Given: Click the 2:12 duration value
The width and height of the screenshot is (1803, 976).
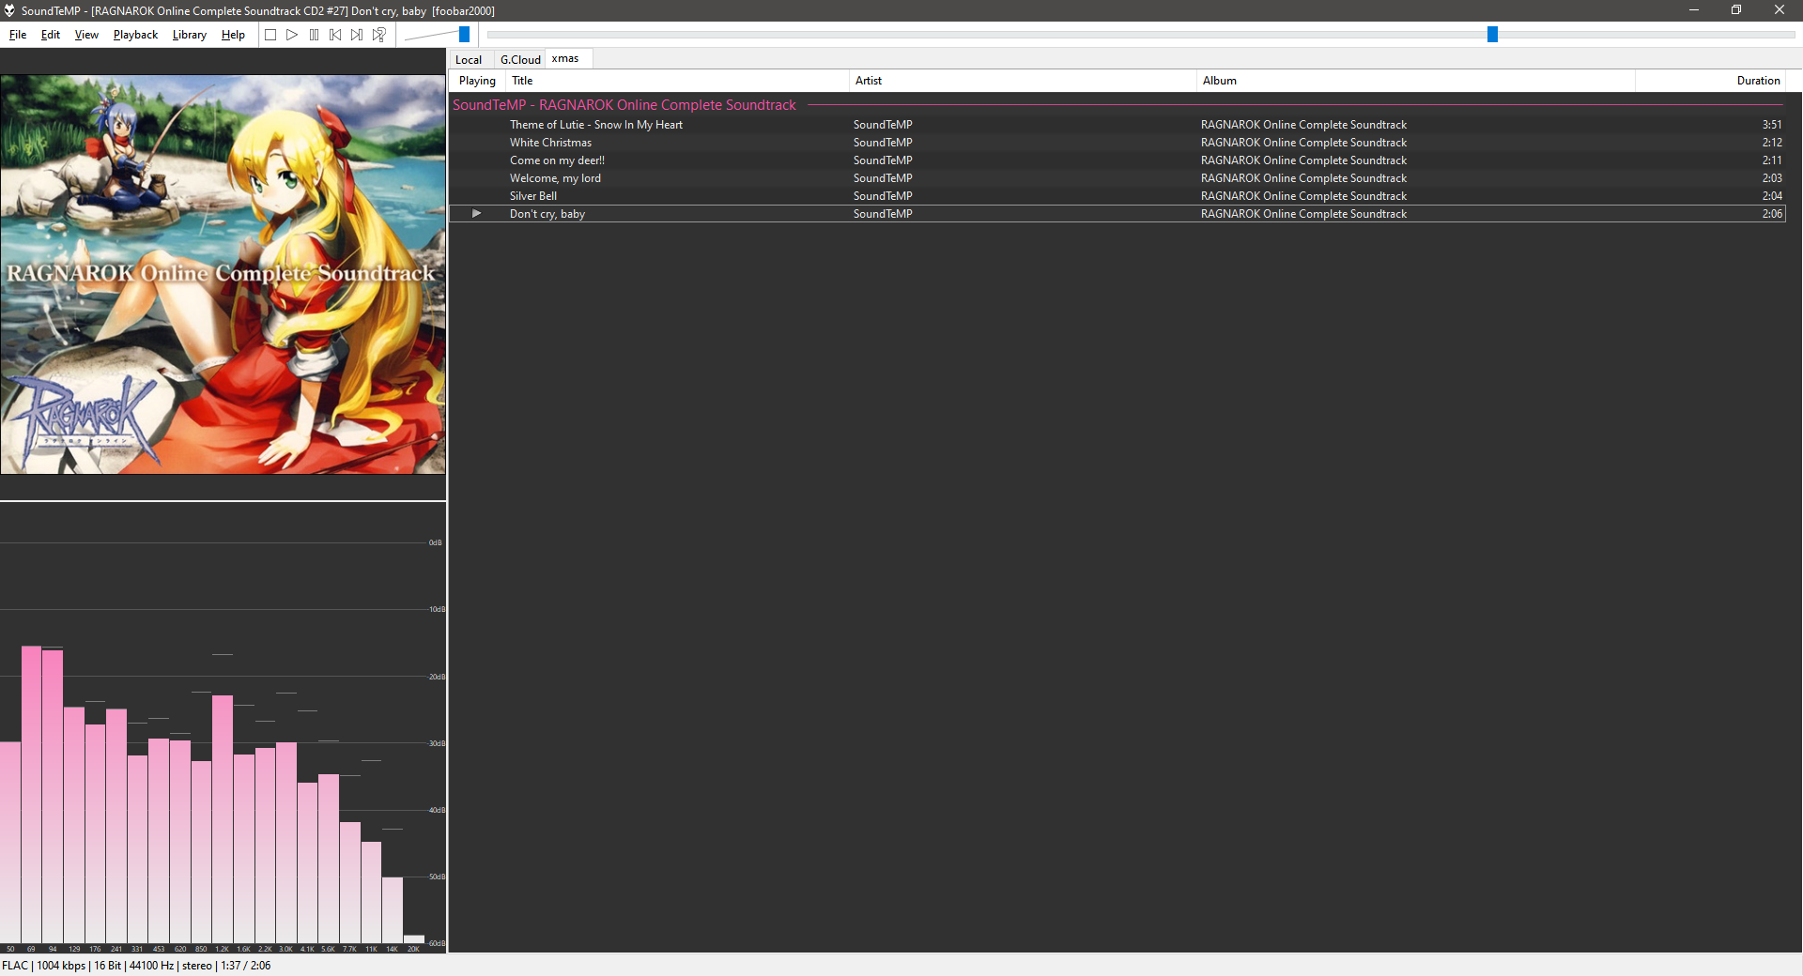Looking at the screenshot, I should [1772, 143].
